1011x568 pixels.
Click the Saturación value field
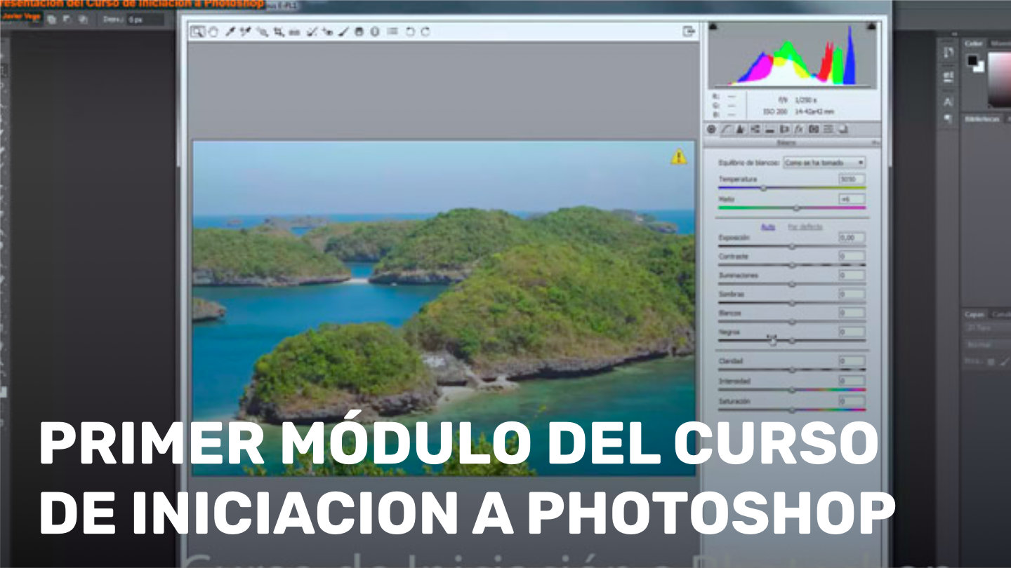pyautogui.click(x=852, y=401)
